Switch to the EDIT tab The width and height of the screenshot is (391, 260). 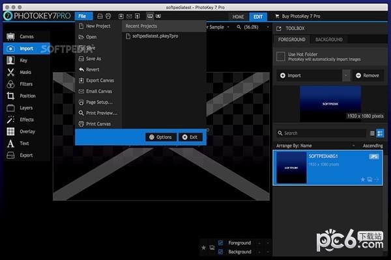[258, 17]
